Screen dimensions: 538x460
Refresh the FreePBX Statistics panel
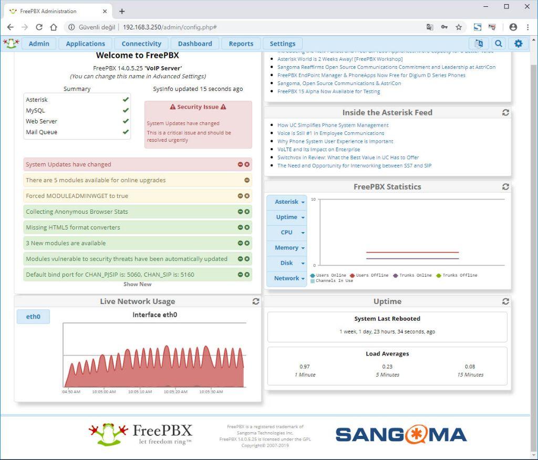(x=505, y=186)
